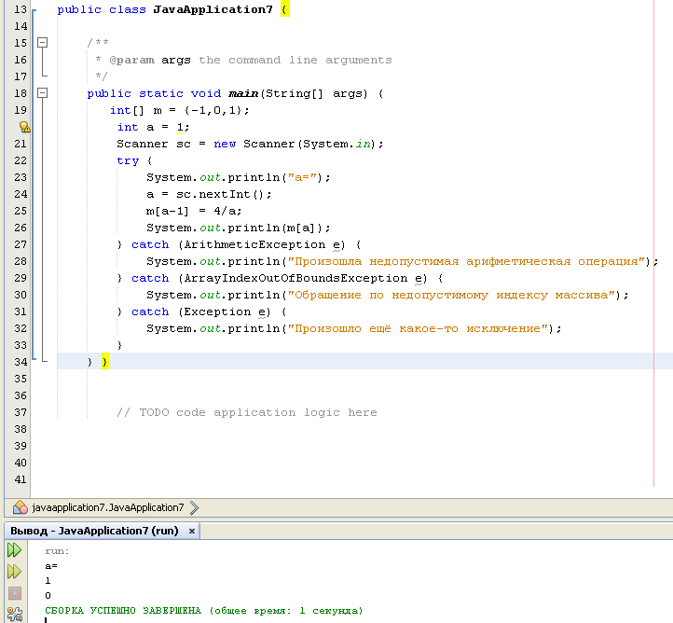Click the m[a-1] = 4/a statement
This screenshot has width=673, height=623.
click(194, 211)
